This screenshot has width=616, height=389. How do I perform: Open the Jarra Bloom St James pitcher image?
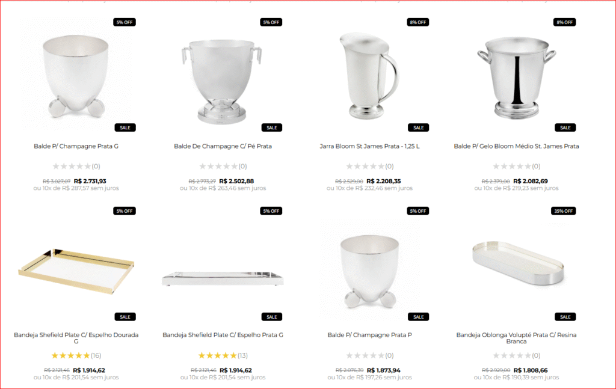point(370,75)
